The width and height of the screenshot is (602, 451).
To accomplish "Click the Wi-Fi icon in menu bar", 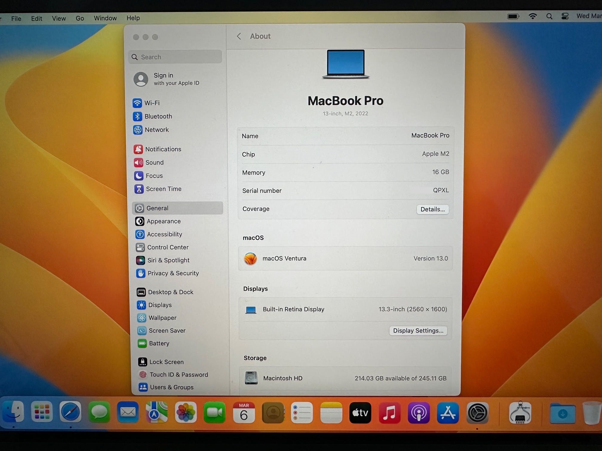I will point(532,16).
